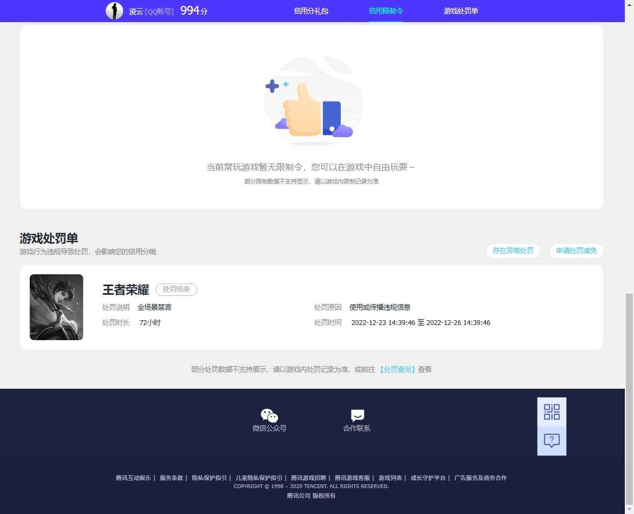Click the thumbs-up illustration
Image resolution: width=634 pixels, height=514 pixels.
pos(313,103)
